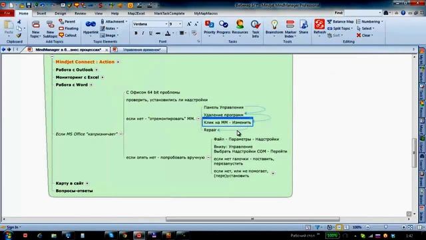426x240 pixels.
Task: Add a Floating topic
Action: click(69, 28)
